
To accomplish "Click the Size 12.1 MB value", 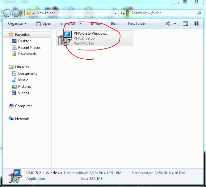I will 96,179.
